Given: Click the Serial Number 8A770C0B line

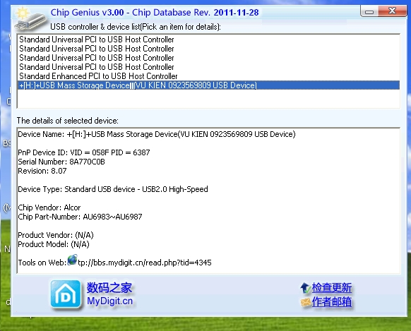Looking at the screenshot, I should coord(61,162).
